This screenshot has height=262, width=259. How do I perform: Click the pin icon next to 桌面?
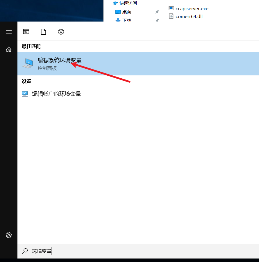pos(157,12)
